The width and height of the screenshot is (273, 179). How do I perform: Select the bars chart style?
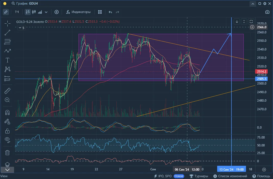[x=28, y=12]
